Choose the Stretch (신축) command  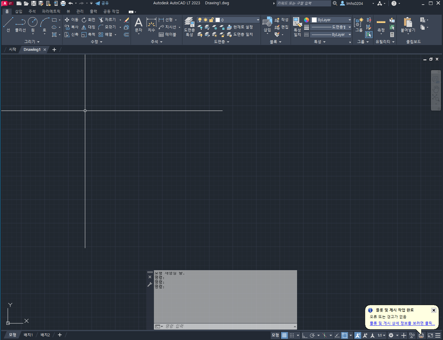(x=71, y=34)
